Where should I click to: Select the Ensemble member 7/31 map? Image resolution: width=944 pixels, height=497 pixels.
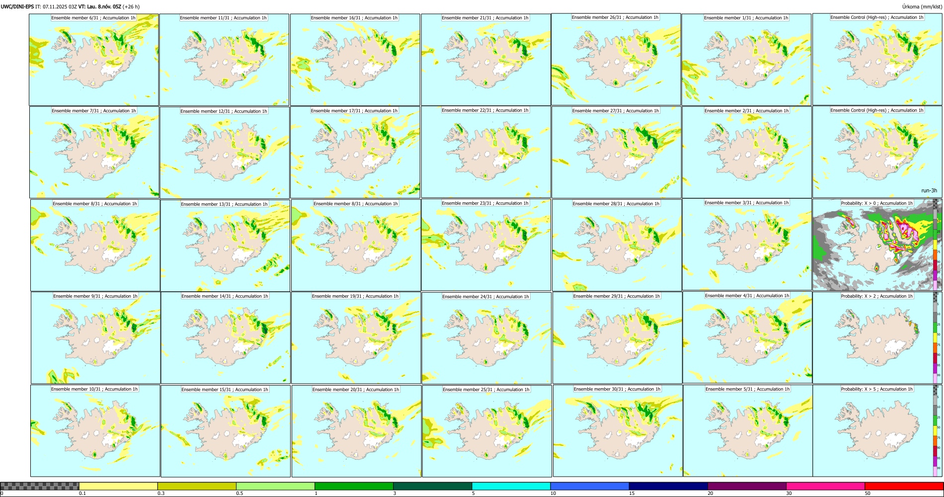pos(94,153)
